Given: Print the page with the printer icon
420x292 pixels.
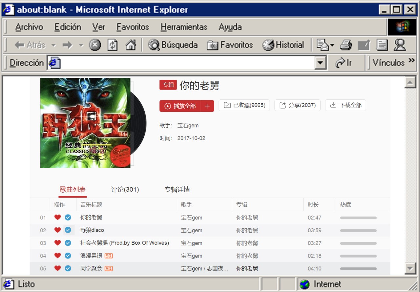Looking at the screenshot, I should (x=346, y=45).
